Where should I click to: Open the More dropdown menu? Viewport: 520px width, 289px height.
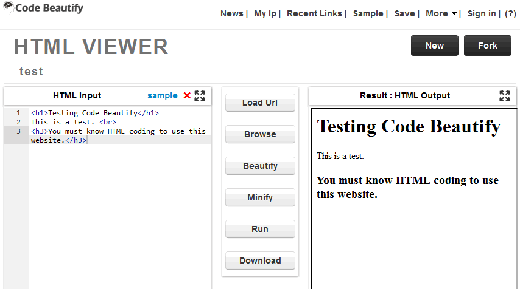tap(441, 13)
